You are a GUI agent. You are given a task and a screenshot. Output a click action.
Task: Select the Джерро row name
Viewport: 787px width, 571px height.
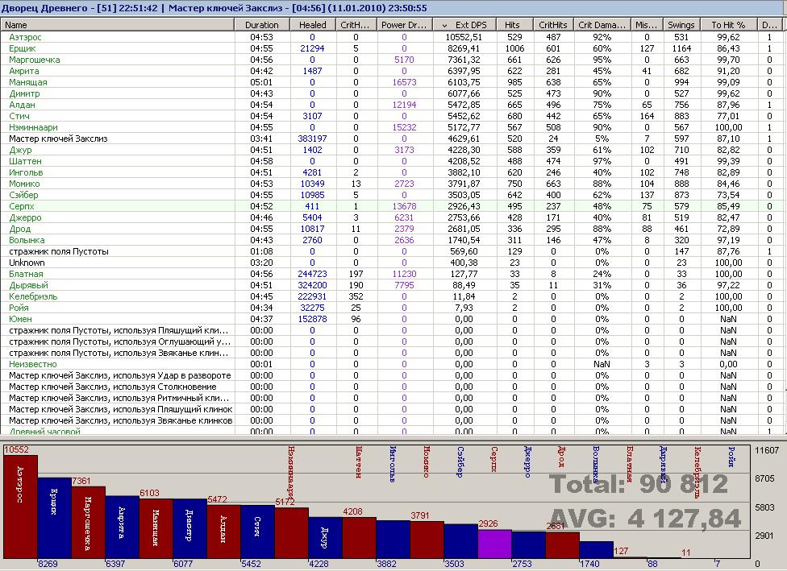click(x=25, y=217)
